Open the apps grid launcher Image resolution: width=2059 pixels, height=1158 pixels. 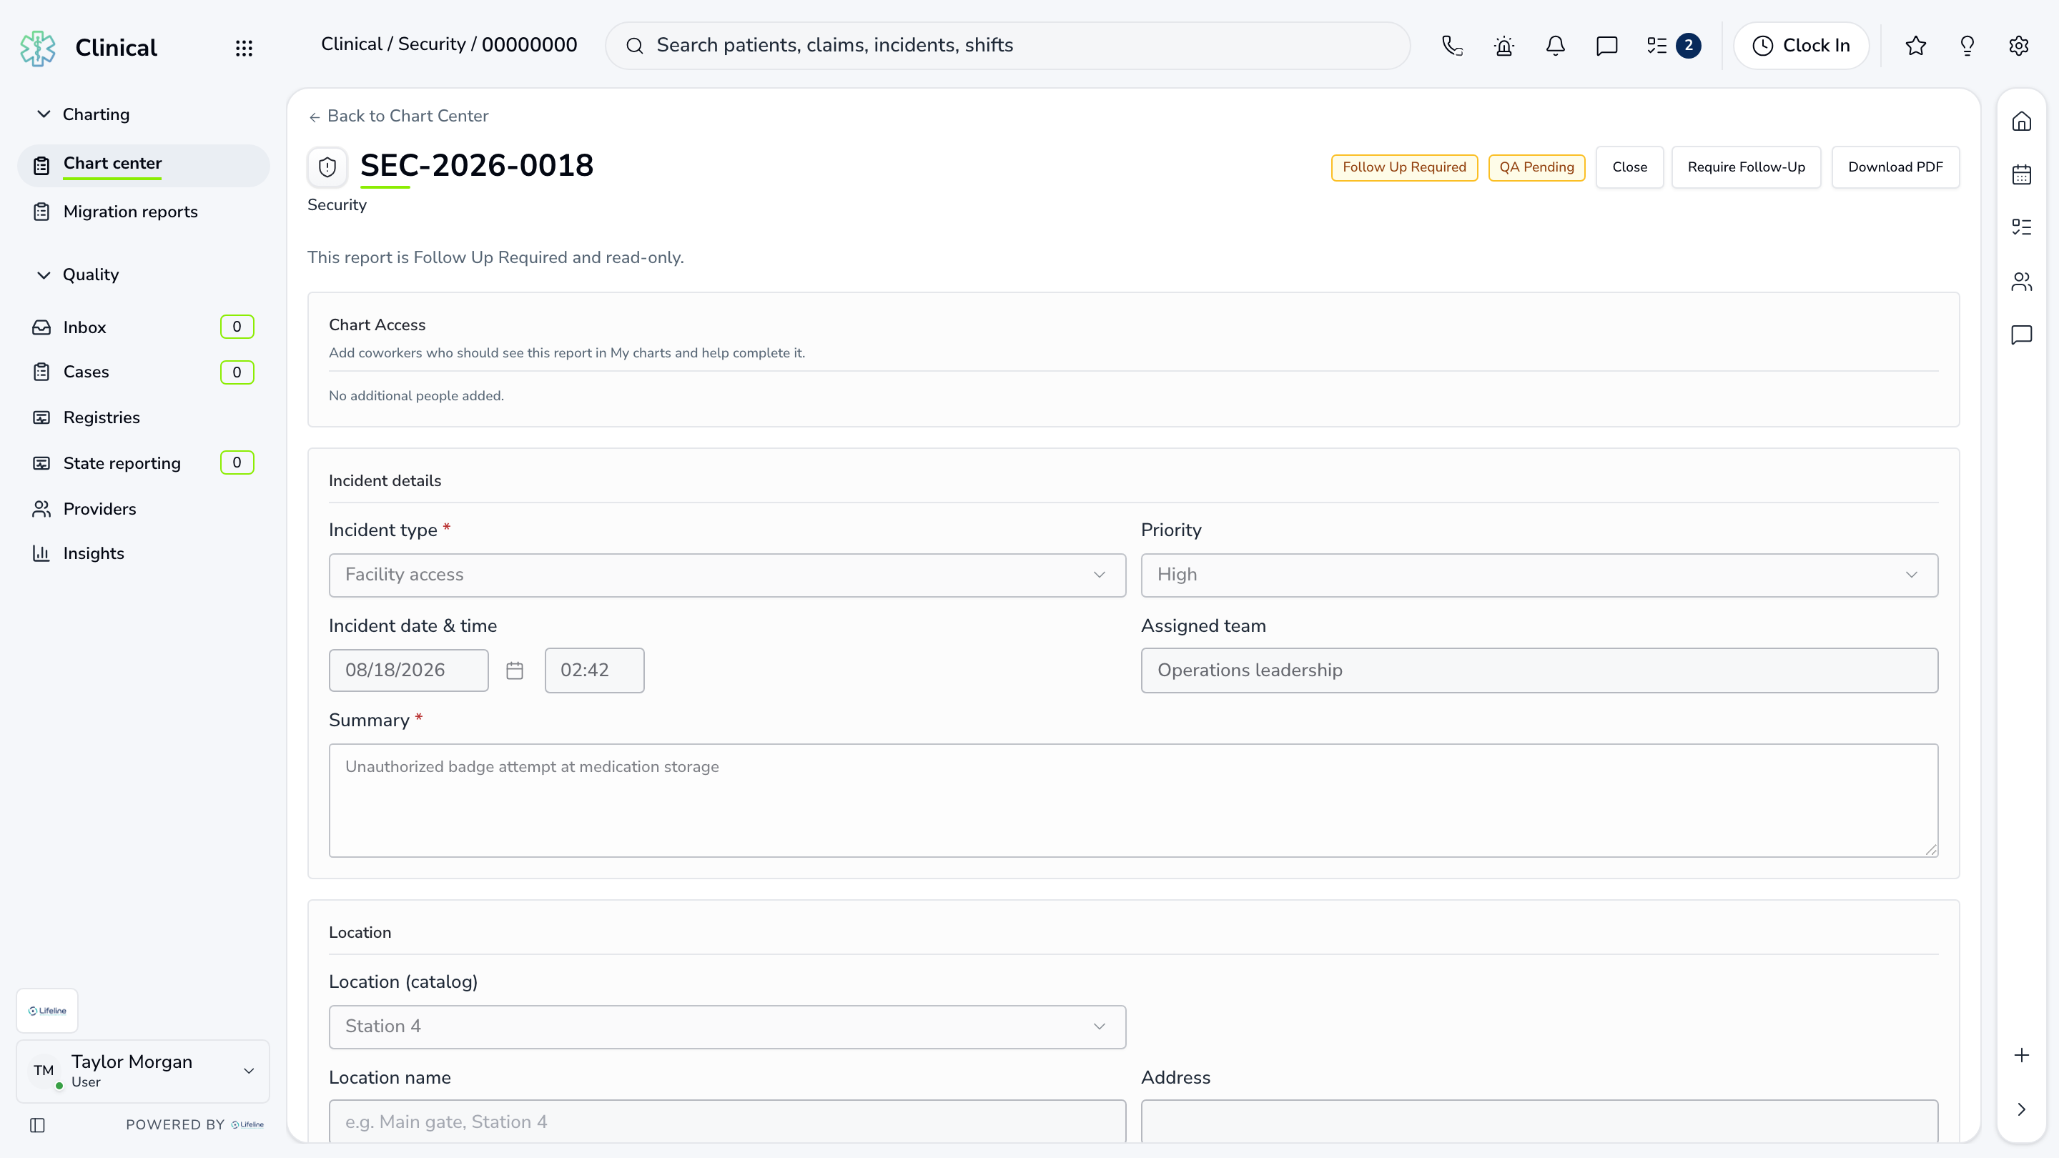tap(244, 48)
